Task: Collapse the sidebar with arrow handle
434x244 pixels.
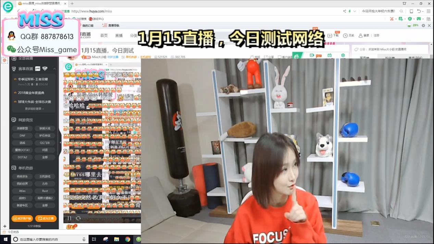Action: (x=60, y=142)
